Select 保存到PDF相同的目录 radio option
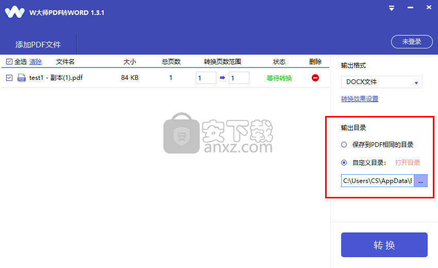The image size is (438, 268). click(344, 144)
